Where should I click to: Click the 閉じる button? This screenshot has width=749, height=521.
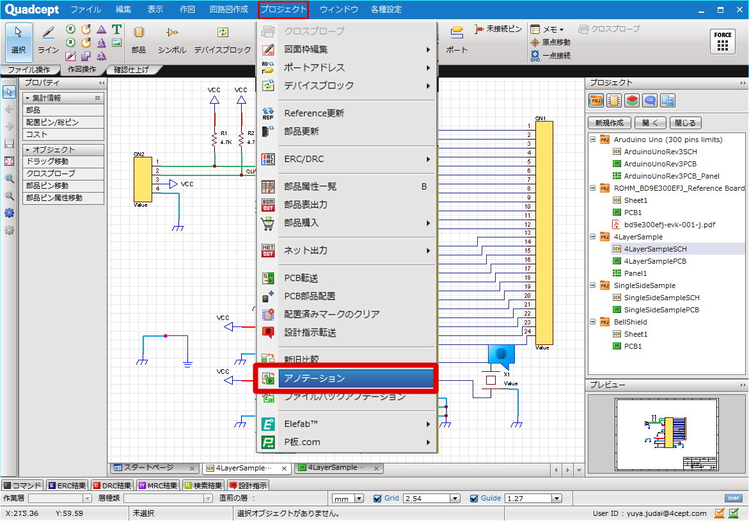point(686,123)
